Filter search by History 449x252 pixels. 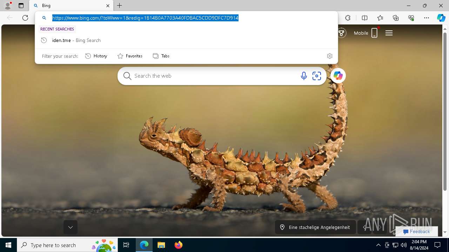[x=96, y=56]
